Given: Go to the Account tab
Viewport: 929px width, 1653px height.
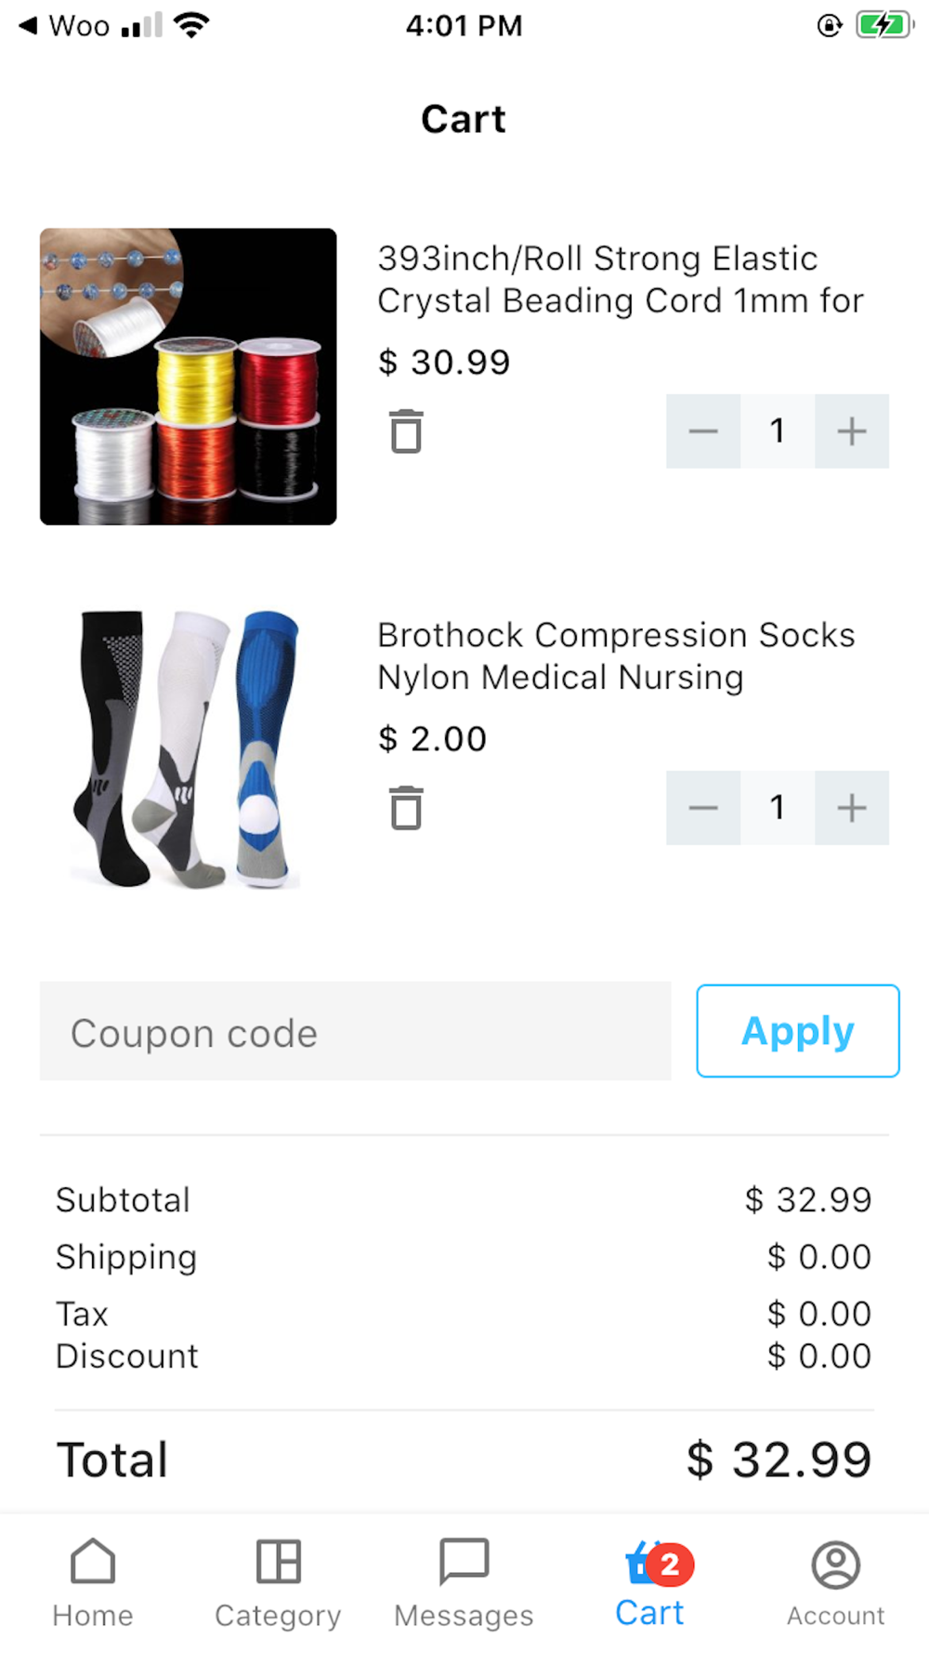Looking at the screenshot, I should click(x=835, y=1581).
